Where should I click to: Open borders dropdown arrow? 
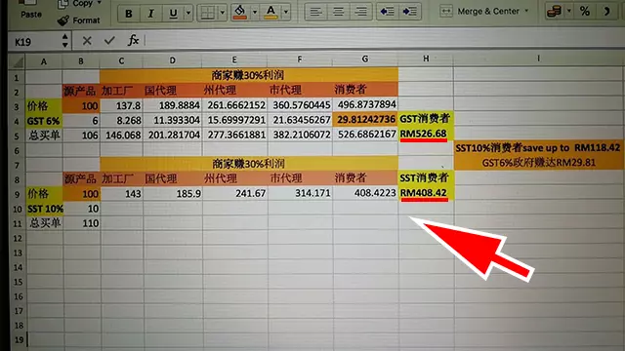point(223,13)
